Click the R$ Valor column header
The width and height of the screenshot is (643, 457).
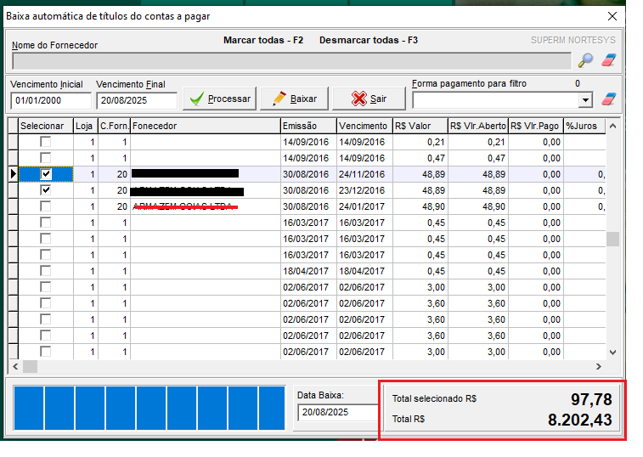pyautogui.click(x=420, y=126)
